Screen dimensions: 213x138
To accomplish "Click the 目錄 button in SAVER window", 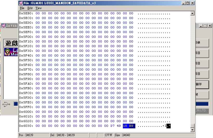I will 202,43.
